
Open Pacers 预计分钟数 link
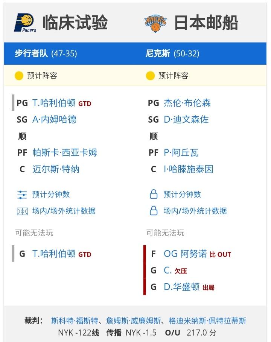pos(51,195)
